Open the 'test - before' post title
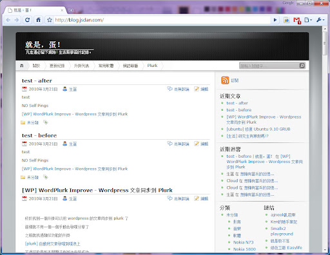The height and width of the screenshot is (255, 330). (x=39, y=135)
